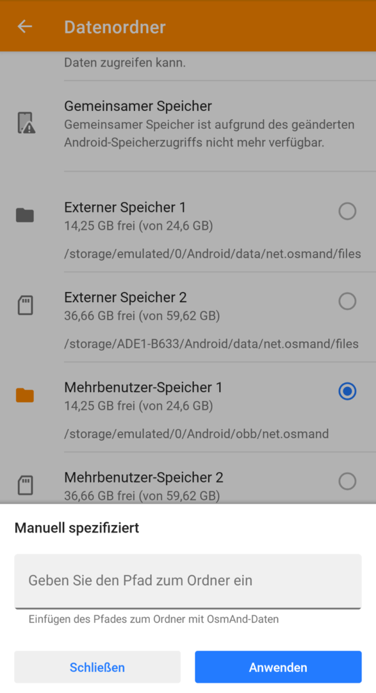Image resolution: width=376 pixels, height=693 pixels.
Task: Select the Externer Speicher 1 radio button
Action: pyautogui.click(x=347, y=211)
